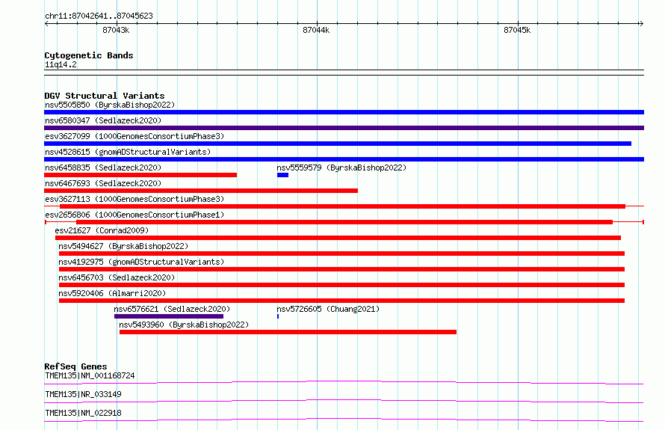This screenshot has width=665, height=430.
Task: Select the blue bar for nsv5505850
Action: coord(344,112)
